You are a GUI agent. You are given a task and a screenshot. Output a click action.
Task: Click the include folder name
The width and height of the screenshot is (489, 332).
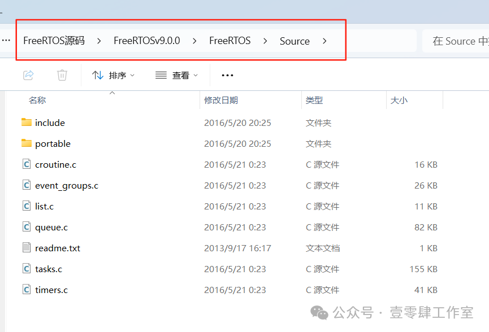point(50,123)
